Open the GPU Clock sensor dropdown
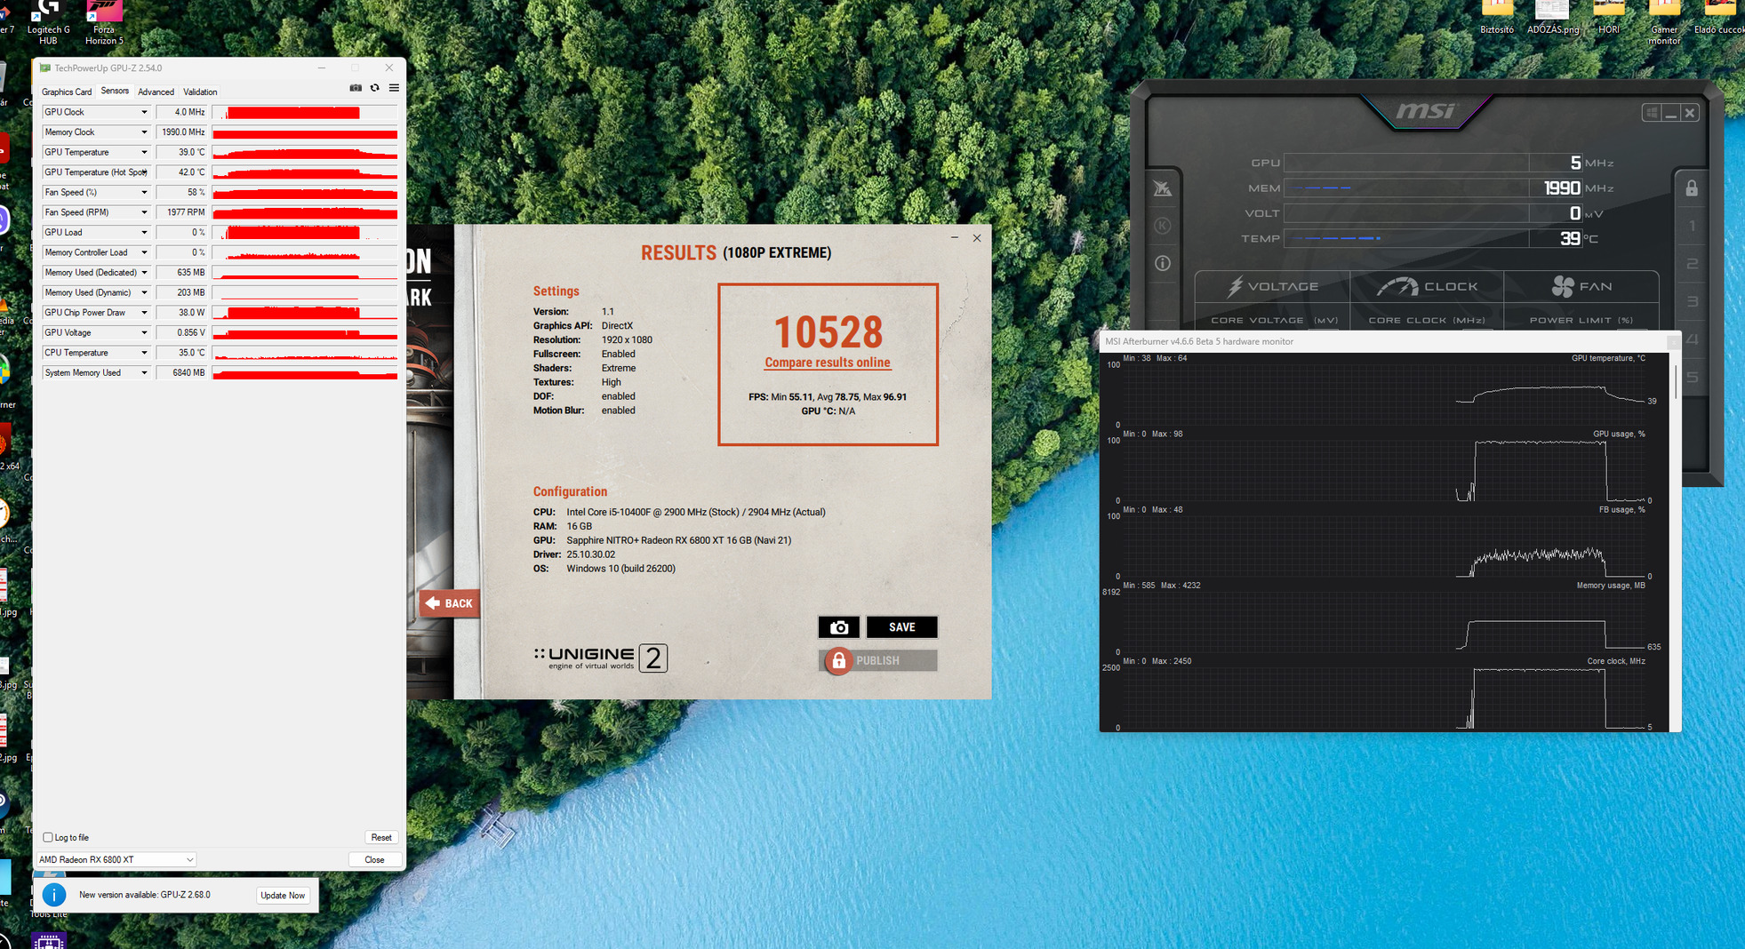 [x=144, y=112]
